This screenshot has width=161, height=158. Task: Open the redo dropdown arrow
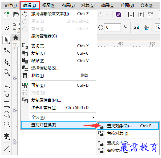(107, 15)
